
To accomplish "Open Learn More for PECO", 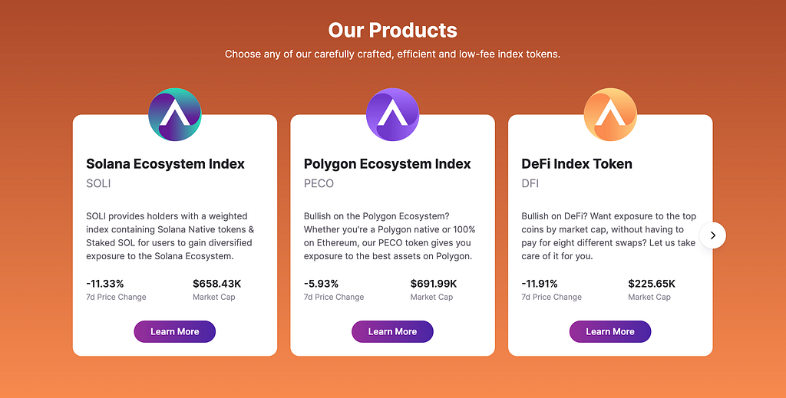I will (392, 331).
